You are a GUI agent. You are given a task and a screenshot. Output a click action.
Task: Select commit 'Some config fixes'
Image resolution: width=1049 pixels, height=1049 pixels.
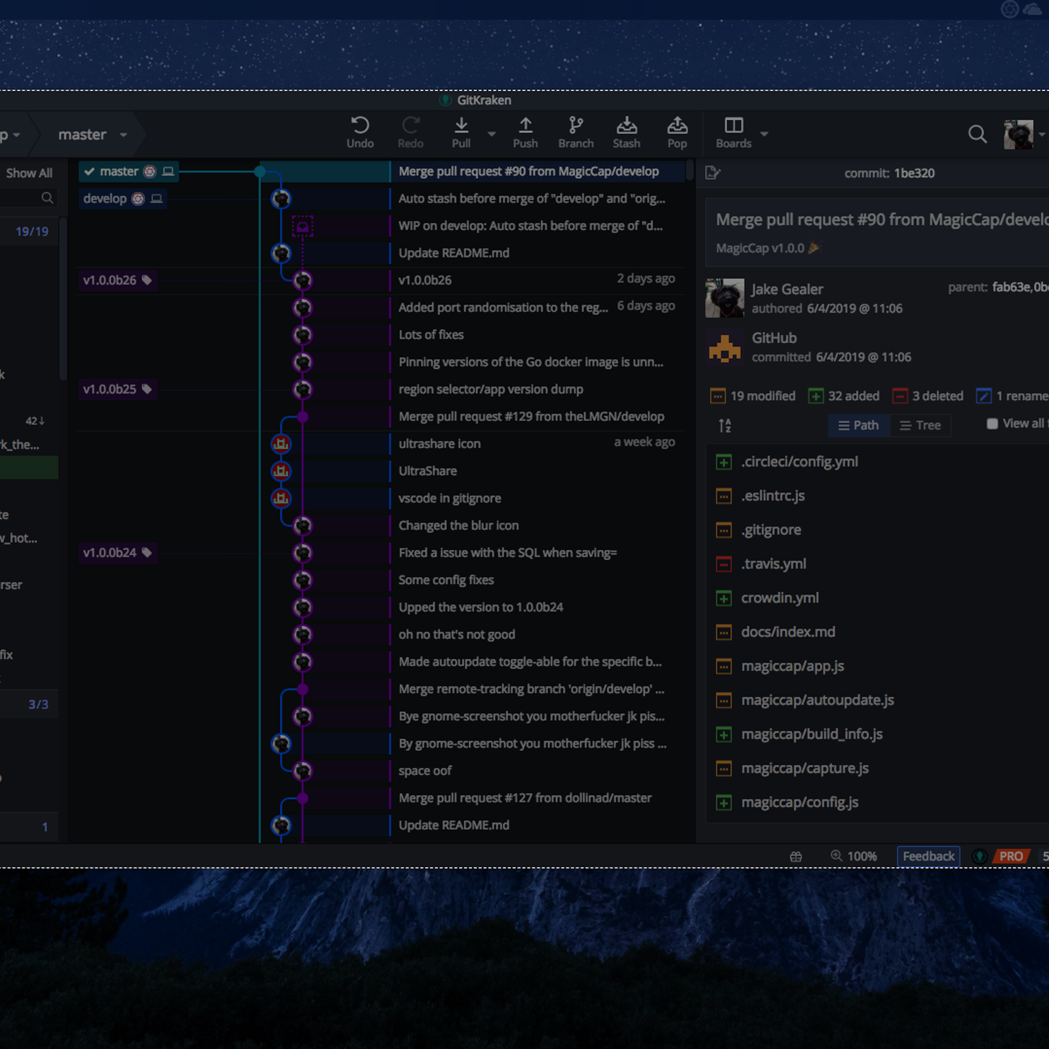(446, 580)
